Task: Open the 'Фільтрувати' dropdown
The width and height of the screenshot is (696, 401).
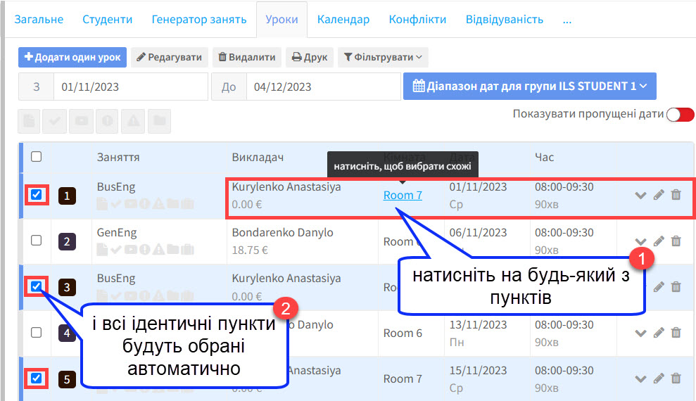Action: (383, 57)
